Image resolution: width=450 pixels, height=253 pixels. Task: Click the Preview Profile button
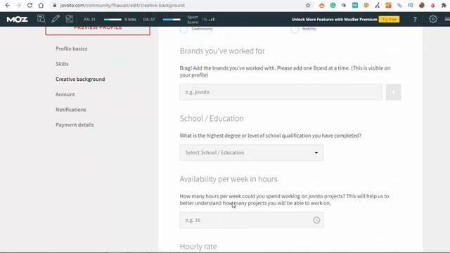click(x=98, y=30)
